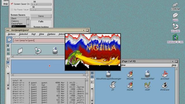Open the Help menu in Icon Catalog window

(x=174, y=65)
